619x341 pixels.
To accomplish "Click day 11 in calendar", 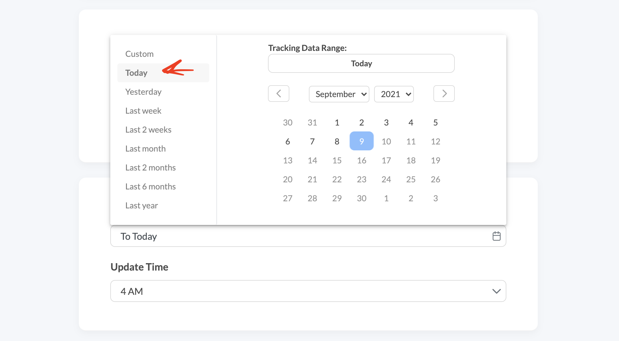I will [411, 141].
